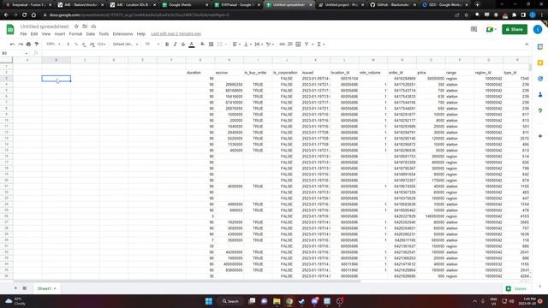Click the name box cell reference
548x308 pixels.
(14, 53)
